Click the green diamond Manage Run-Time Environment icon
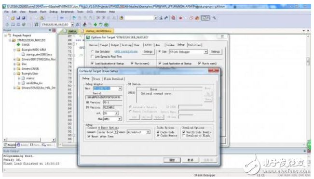314x179 pixels. 96,25
